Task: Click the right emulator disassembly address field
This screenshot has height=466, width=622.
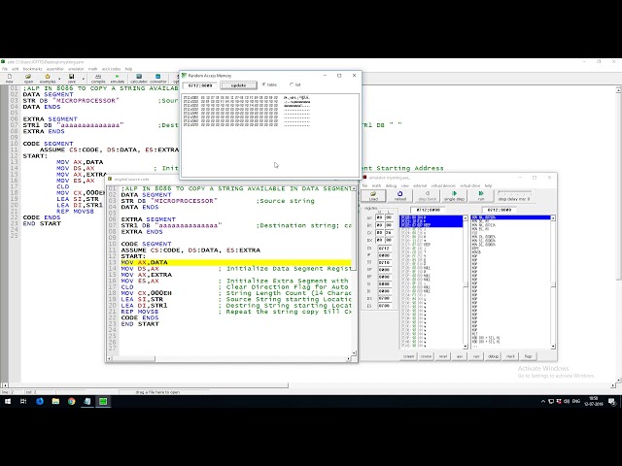Action: click(499, 210)
